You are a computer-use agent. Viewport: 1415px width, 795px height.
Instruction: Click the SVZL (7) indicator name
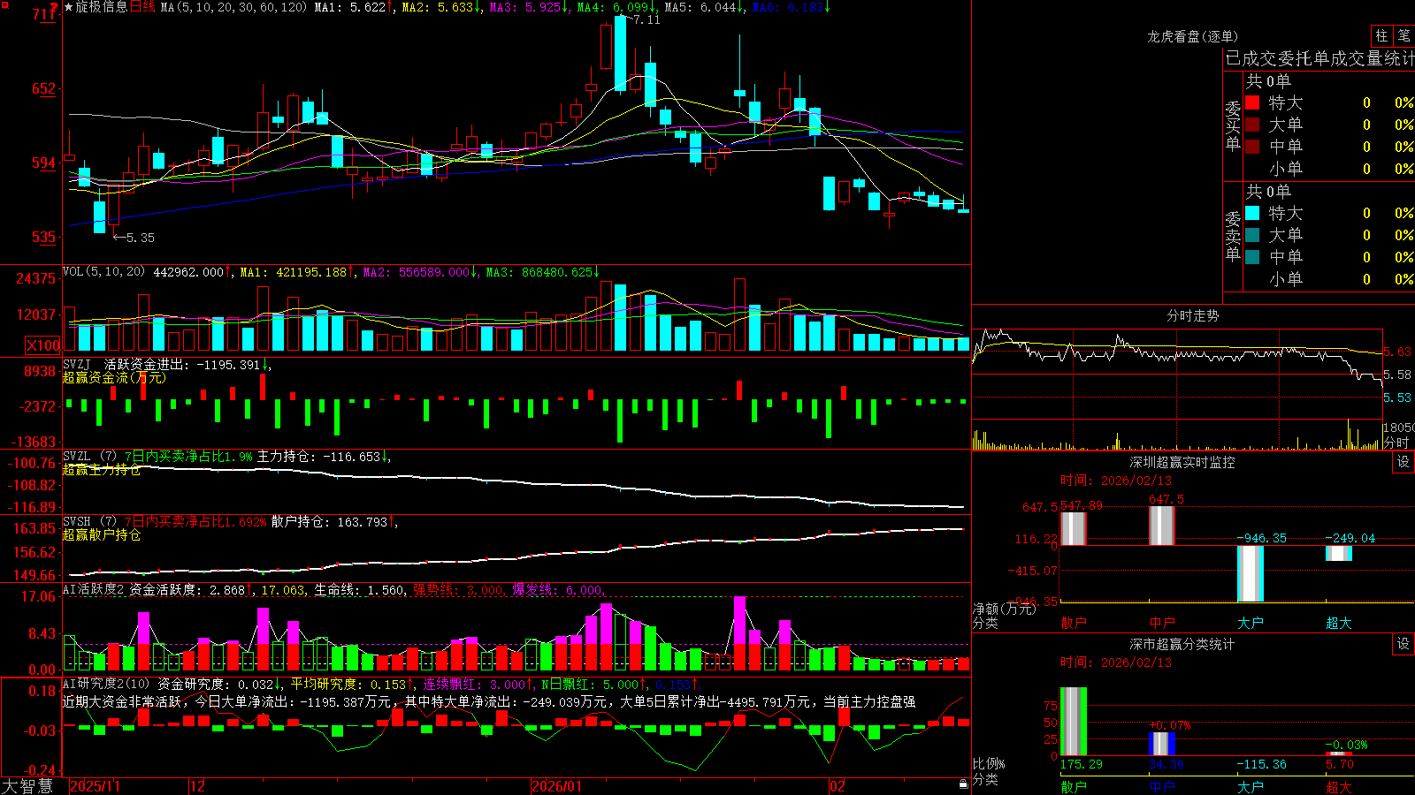click(89, 457)
